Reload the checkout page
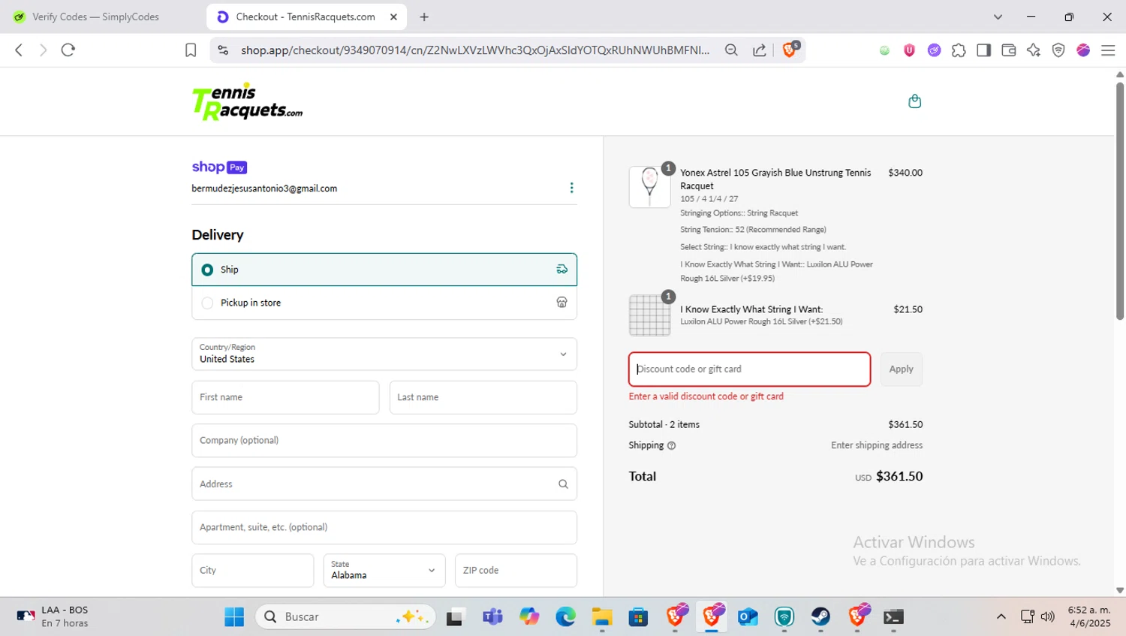This screenshot has height=636, width=1126. [68, 50]
